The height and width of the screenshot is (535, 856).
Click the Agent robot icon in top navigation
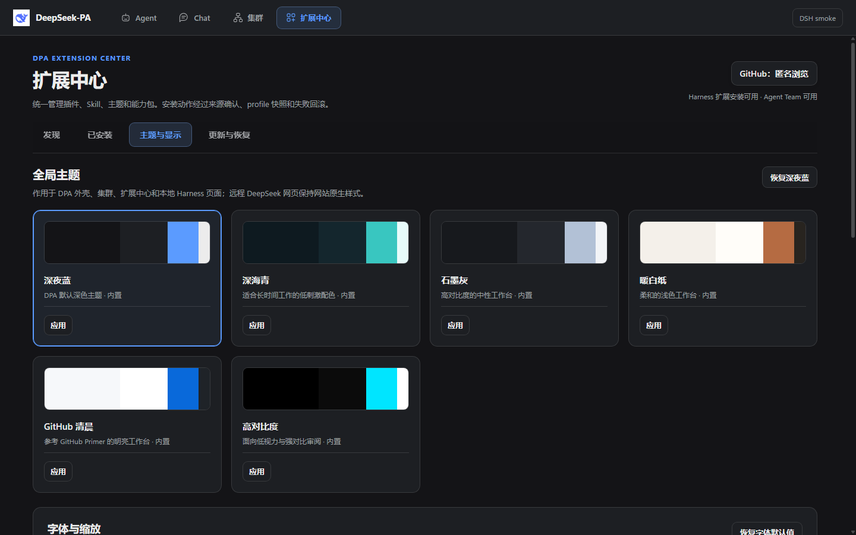point(125,18)
